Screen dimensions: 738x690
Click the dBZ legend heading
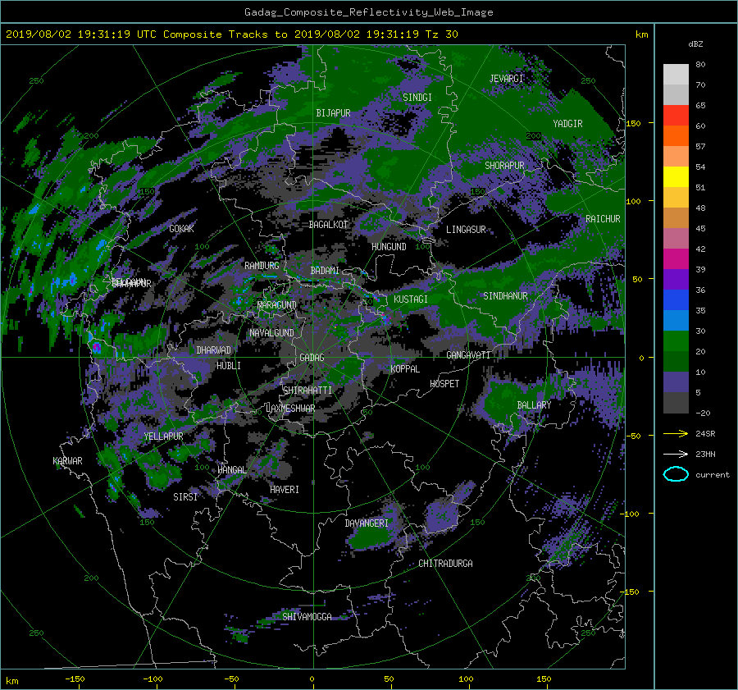695,43
